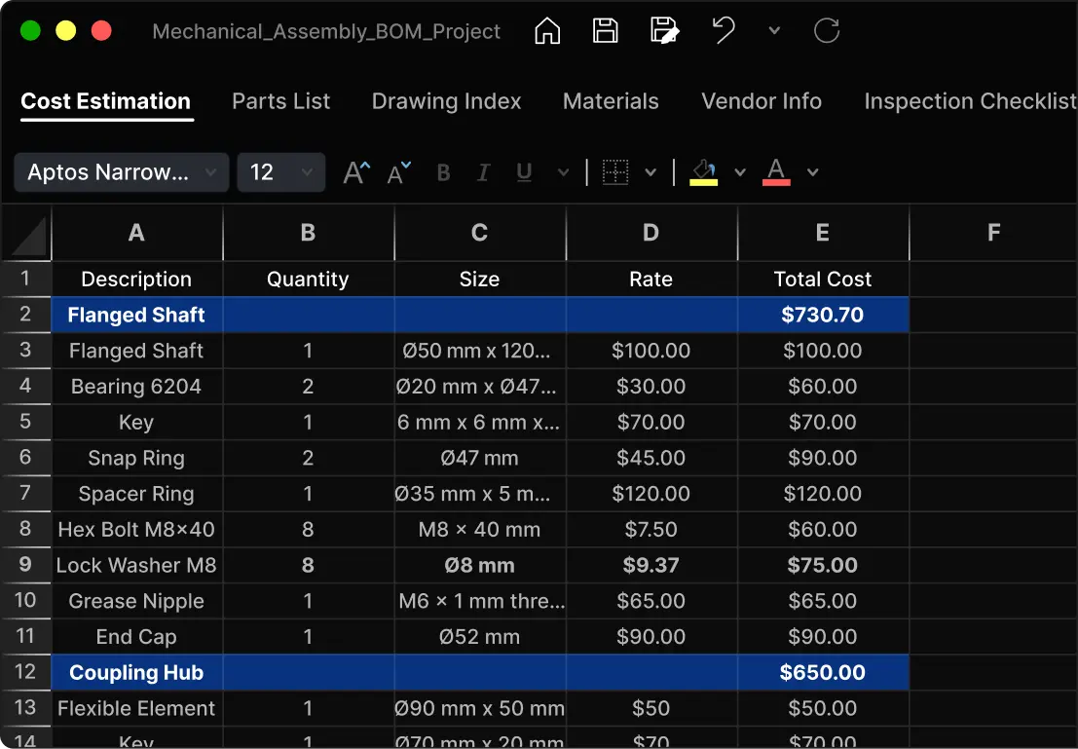The image size is (1078, 749).
Task: Select row 9 header
Action: pyautogui.click(x=25, y=565)
